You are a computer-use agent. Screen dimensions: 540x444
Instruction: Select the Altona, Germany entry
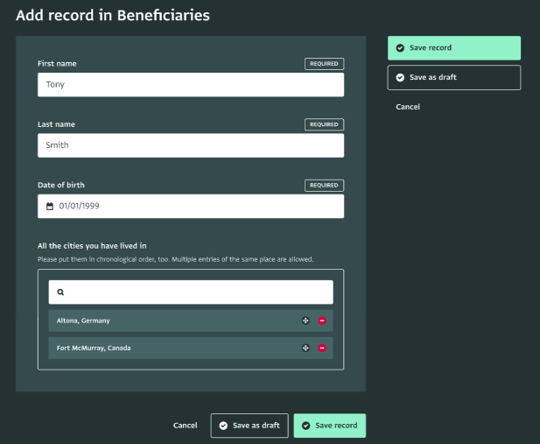[166, 321]
